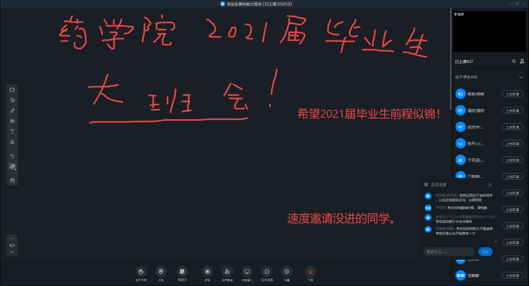529x286 pixels.
Task: Open the shapes tool
Action: [12, 121]
